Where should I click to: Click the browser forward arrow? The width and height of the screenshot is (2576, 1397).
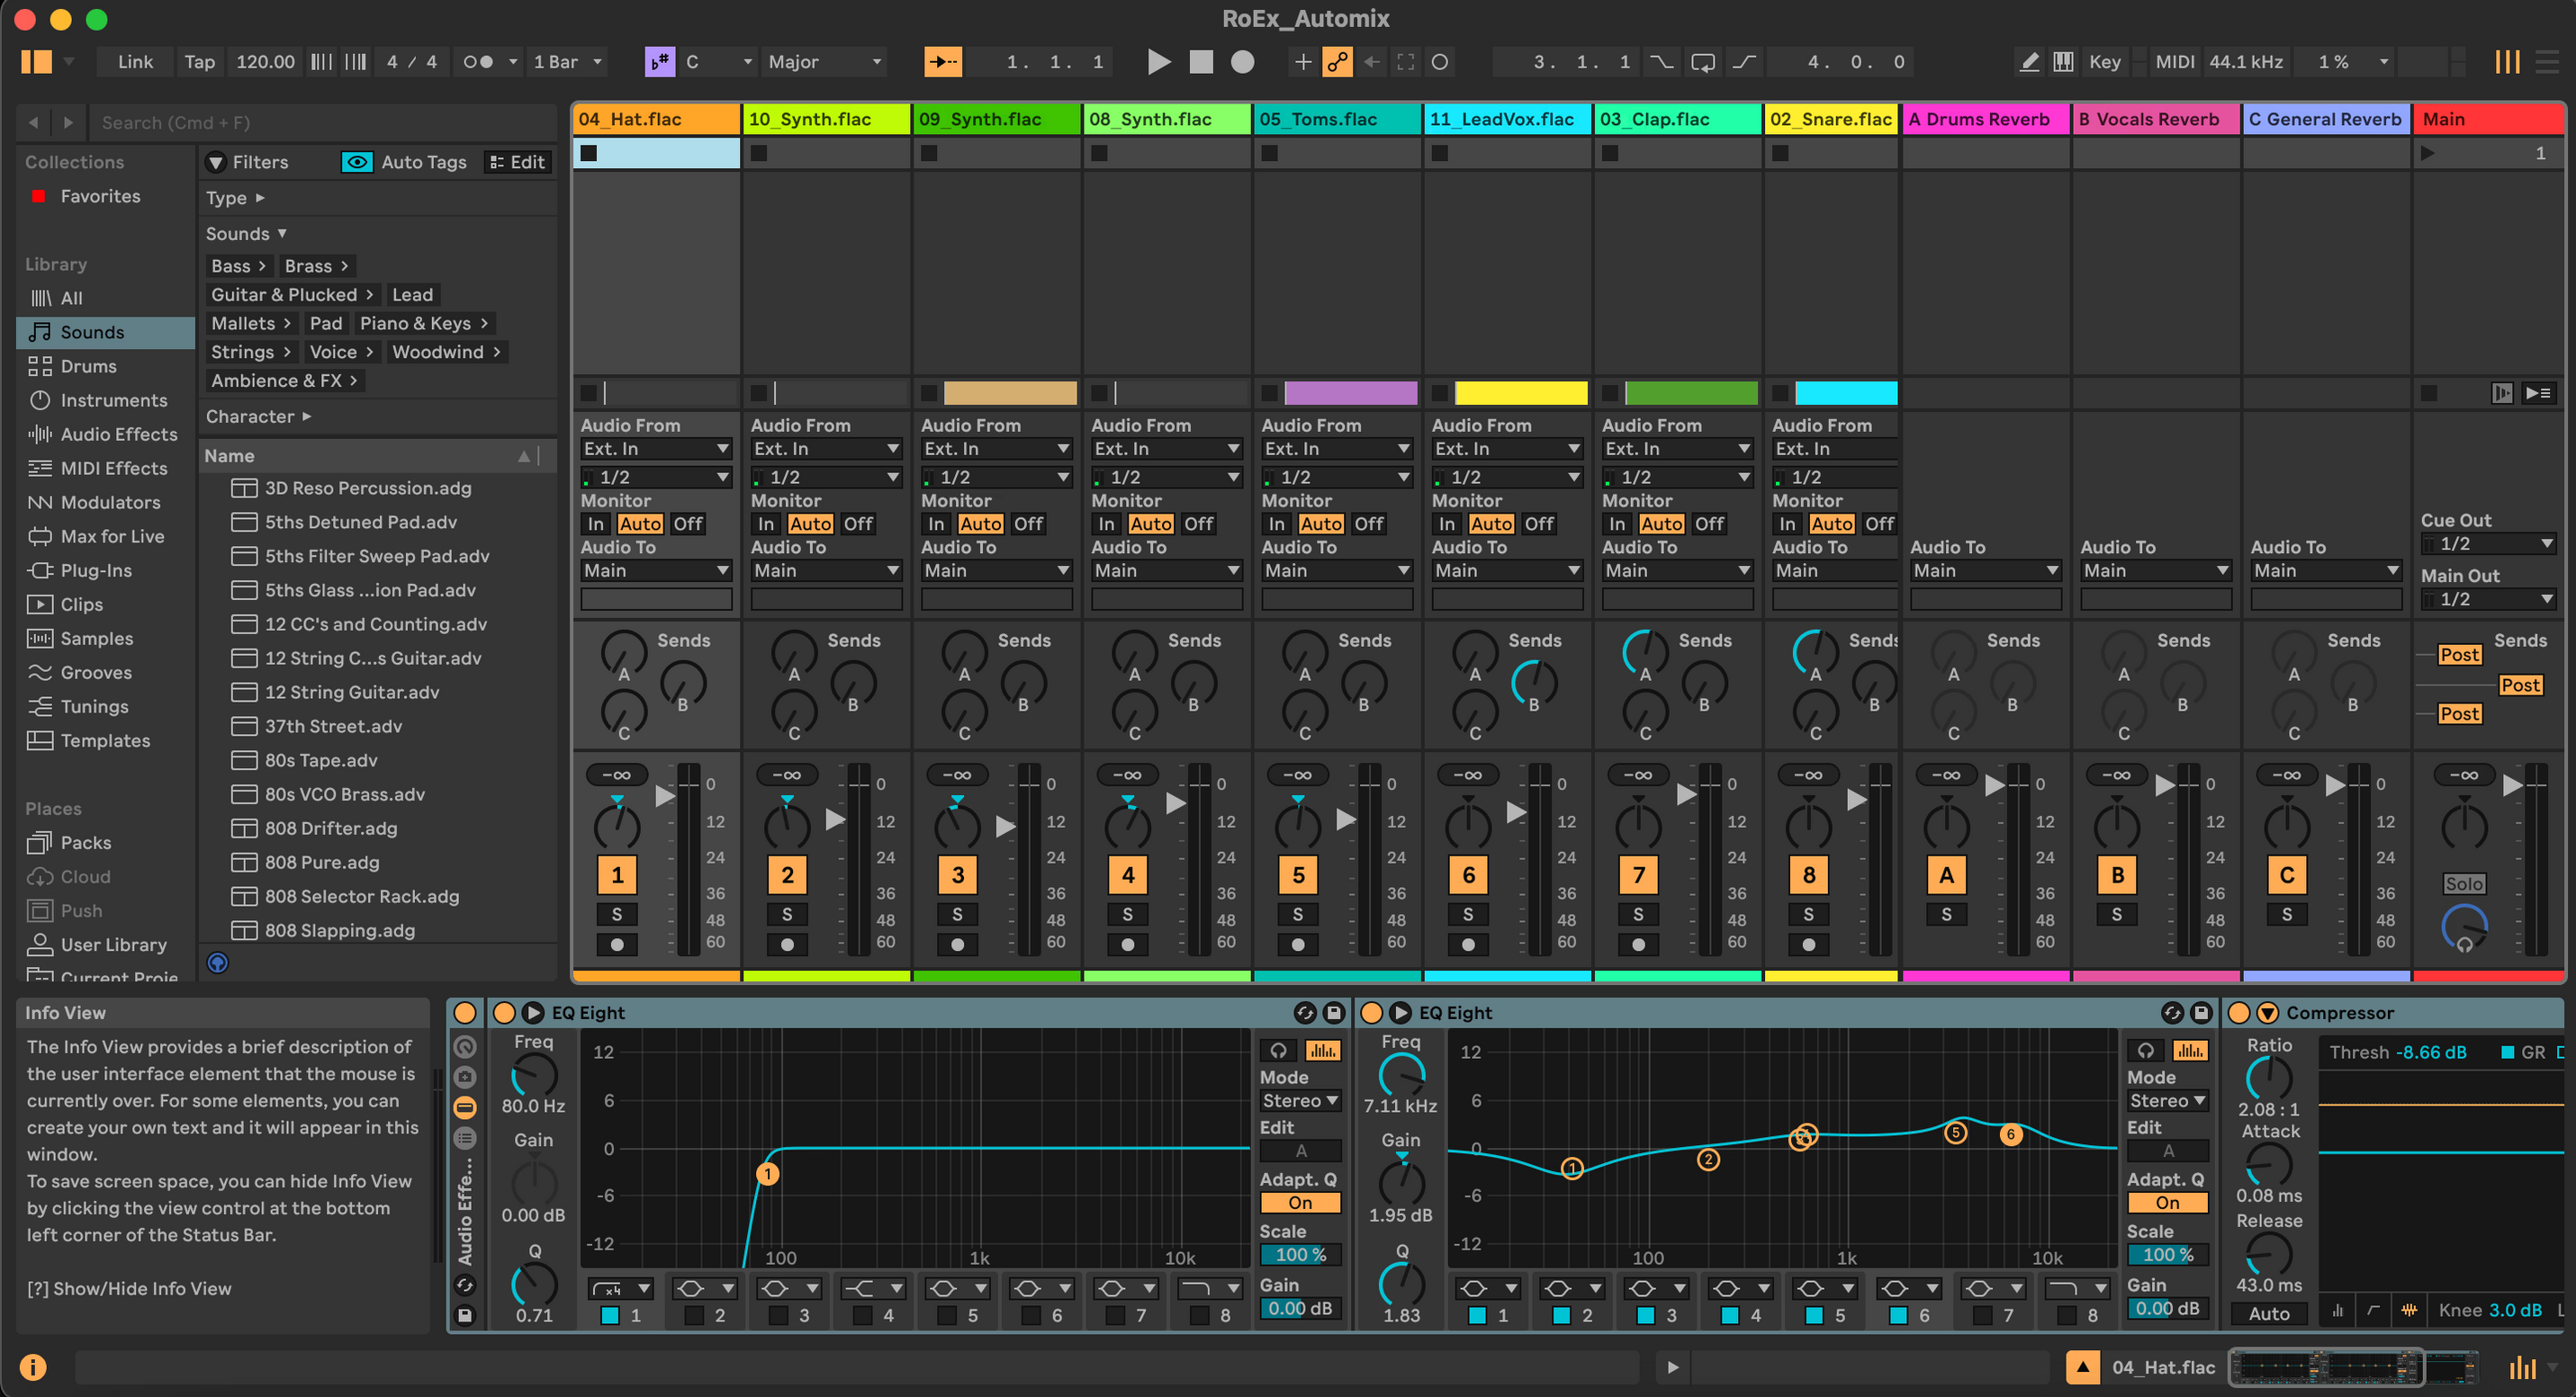tap(68, 122)
